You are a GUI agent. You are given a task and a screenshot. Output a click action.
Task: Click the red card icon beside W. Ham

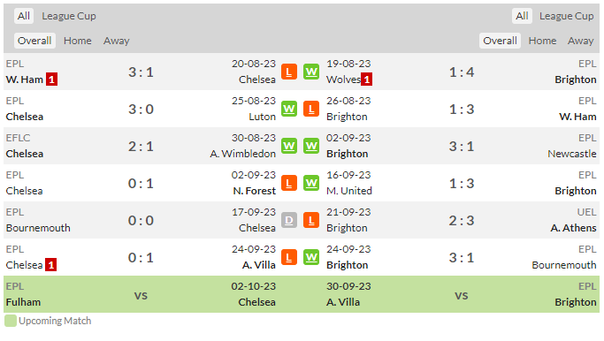coord(51,80)
